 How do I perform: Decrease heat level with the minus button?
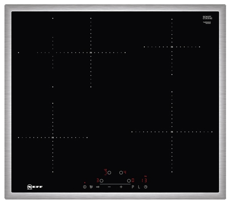click(x=109, y=187)
